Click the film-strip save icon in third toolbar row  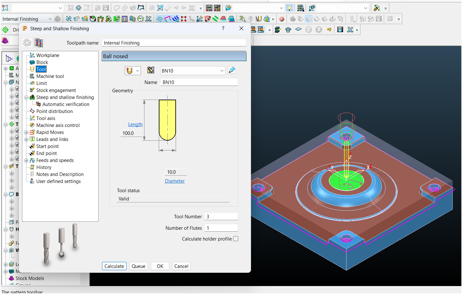pyautogui.click(x=340, y=30)
